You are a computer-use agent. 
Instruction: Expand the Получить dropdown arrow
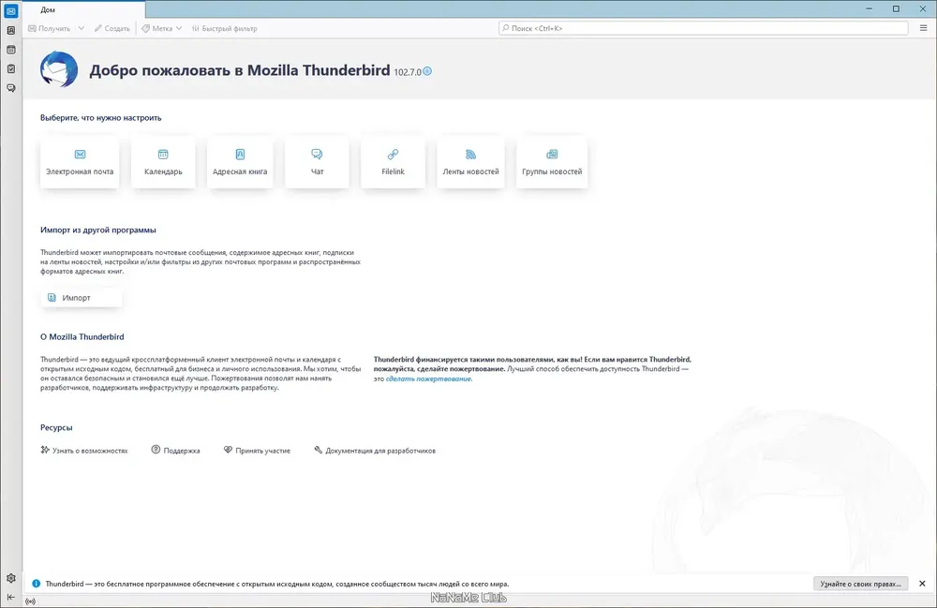point(82,28)
